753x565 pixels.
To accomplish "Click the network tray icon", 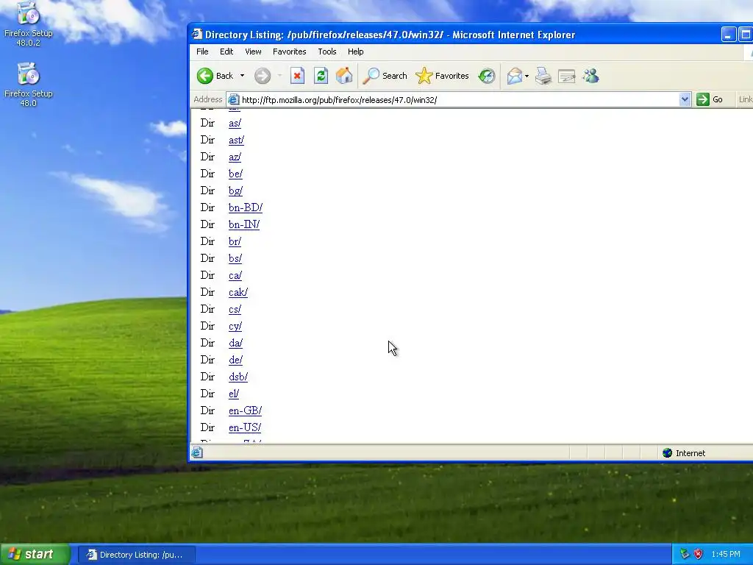I will [x=685, y=555].
